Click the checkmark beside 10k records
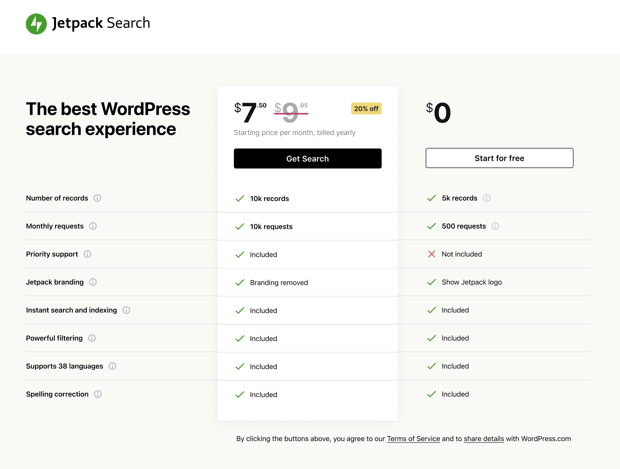This screenshot has width=620, height=469. coord(240,199)
